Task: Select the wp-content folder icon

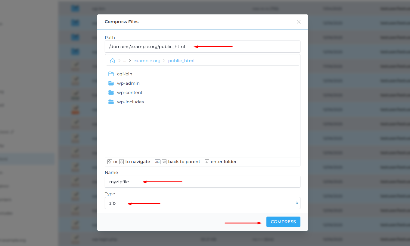Action: [111, 93]
